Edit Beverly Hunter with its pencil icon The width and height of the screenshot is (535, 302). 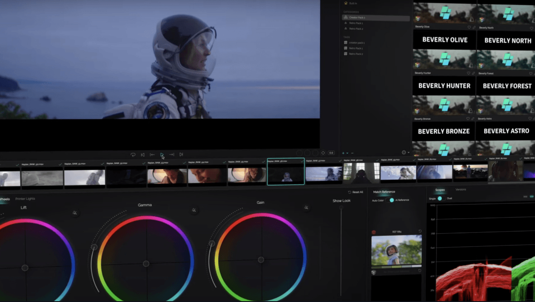[x=474, y=73]
